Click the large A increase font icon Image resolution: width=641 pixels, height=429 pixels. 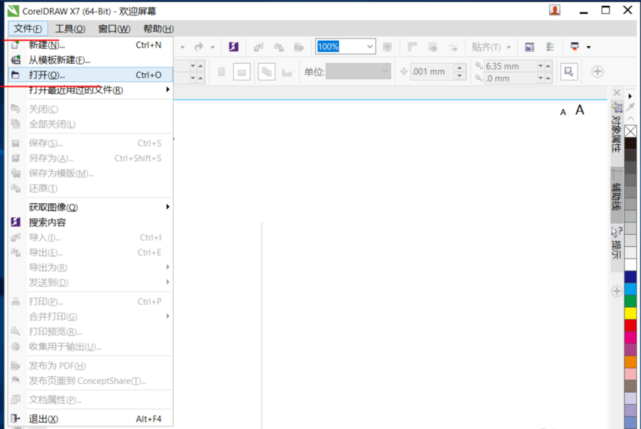coord(580,111)
